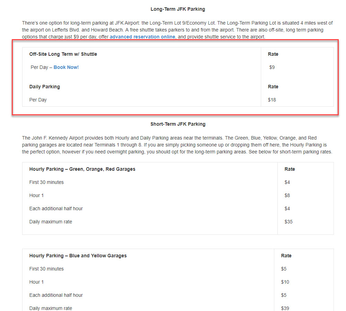Click the Book Now! link

(66, 67)
